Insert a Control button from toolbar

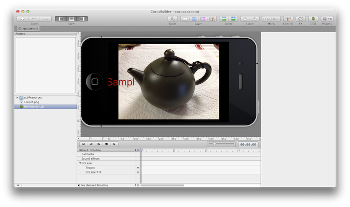click(288, 19)
